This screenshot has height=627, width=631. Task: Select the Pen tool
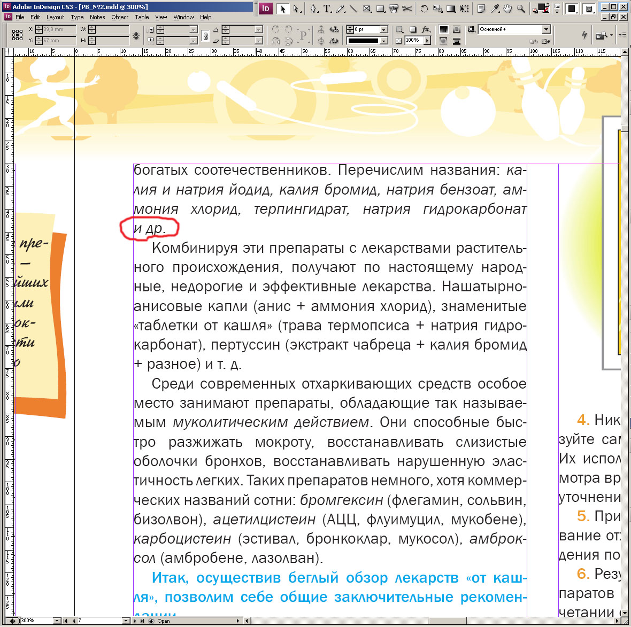point(314,9)
